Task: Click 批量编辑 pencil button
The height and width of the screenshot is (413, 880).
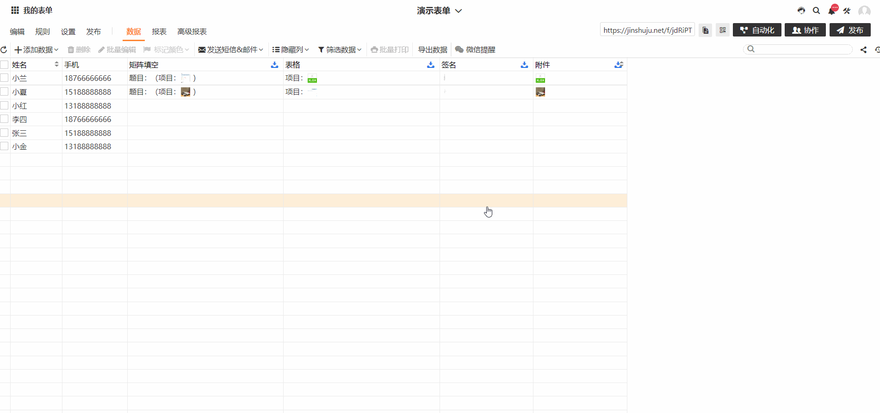Action: pos(117,49)
